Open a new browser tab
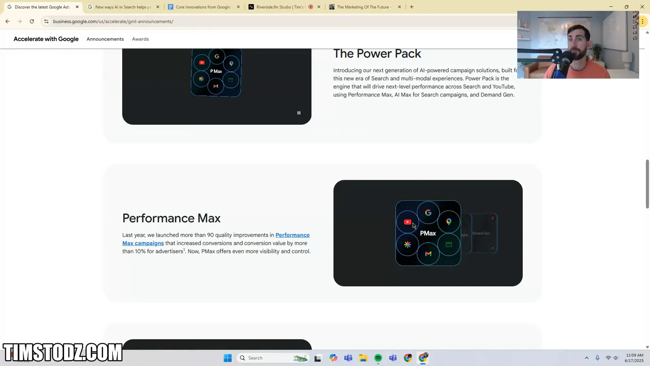 (412, 7)
